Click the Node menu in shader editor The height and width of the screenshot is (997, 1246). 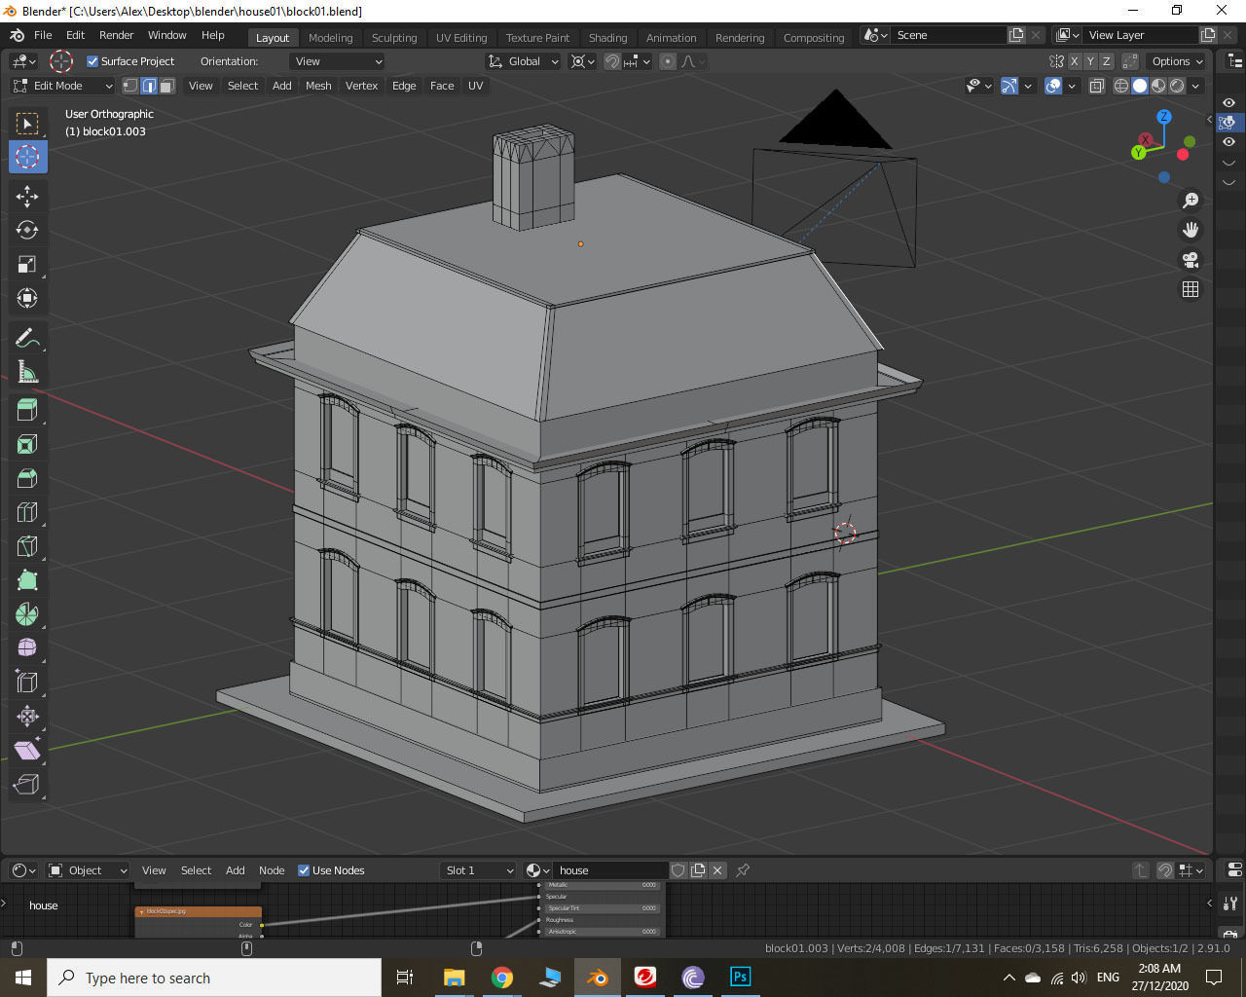coord(272,870)
